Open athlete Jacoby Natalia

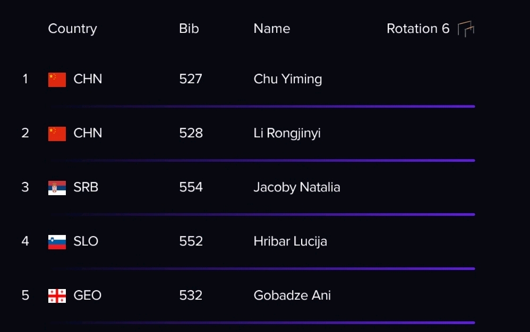[x=297, y=188]
